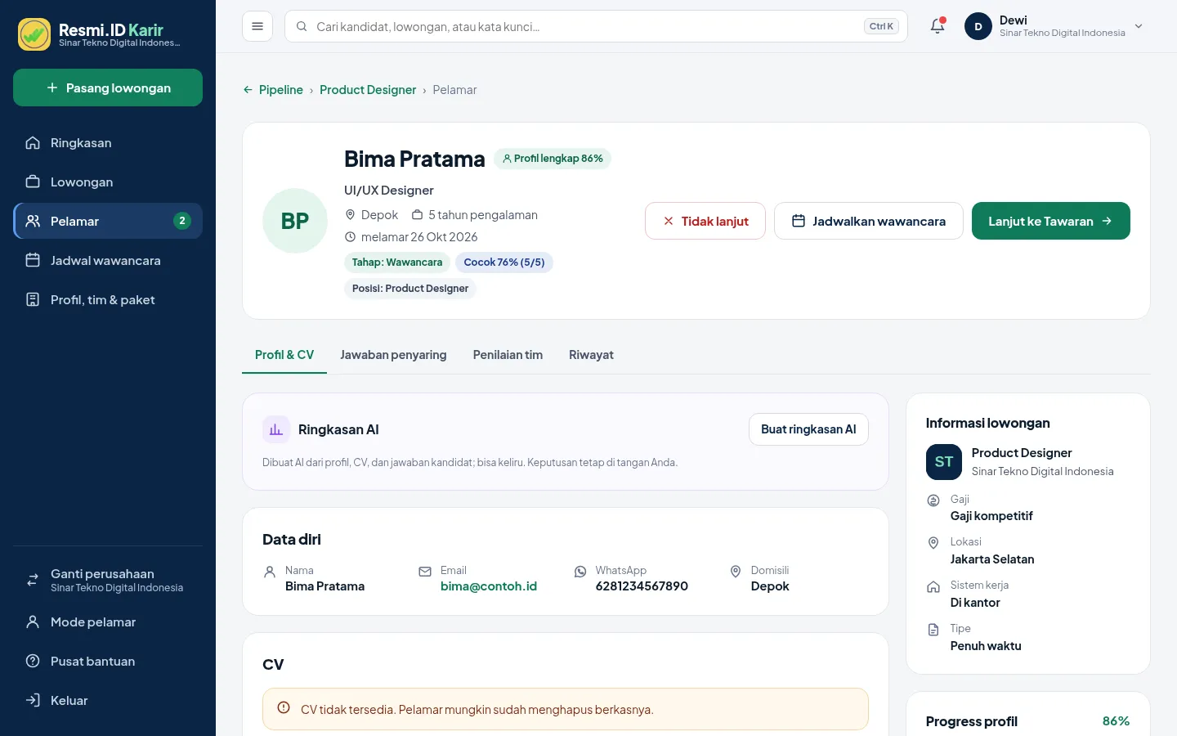Click the Keluar logout item

click(x=108, y=700)
